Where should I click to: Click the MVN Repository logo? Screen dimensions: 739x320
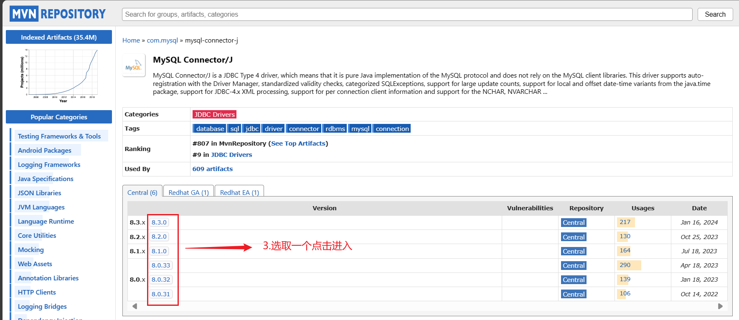(x=58, y=14)
